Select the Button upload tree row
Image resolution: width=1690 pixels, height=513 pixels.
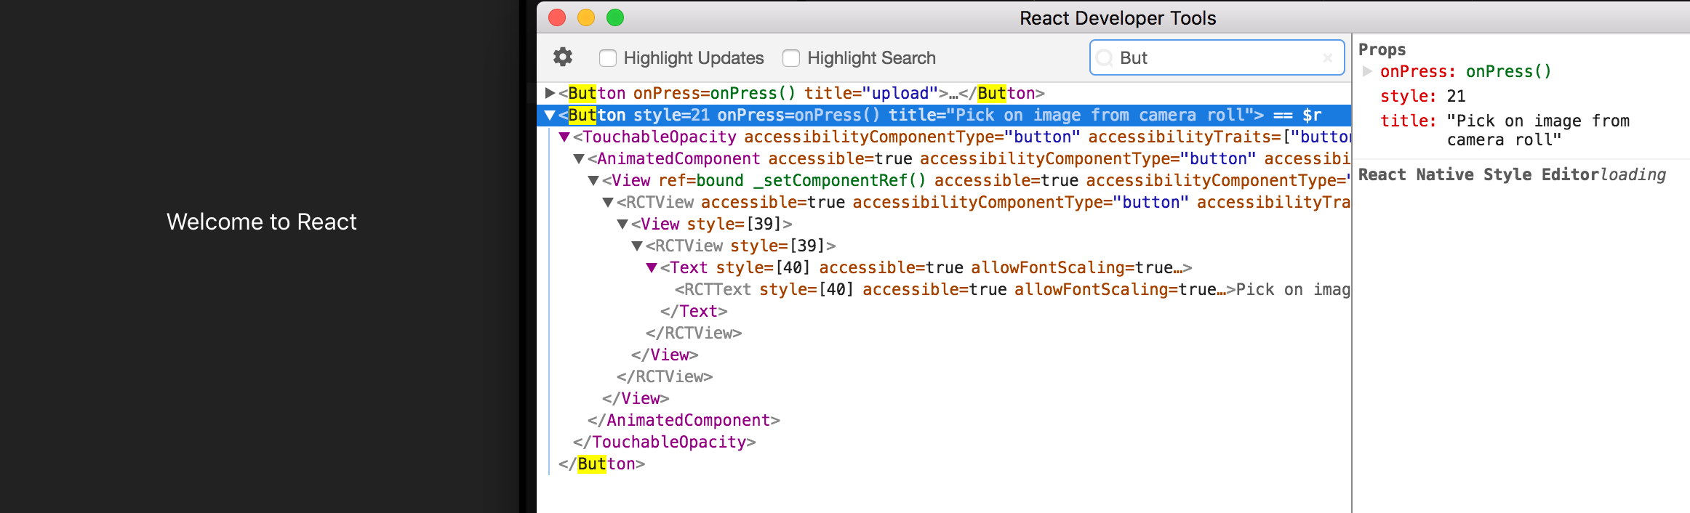[944, 93]
